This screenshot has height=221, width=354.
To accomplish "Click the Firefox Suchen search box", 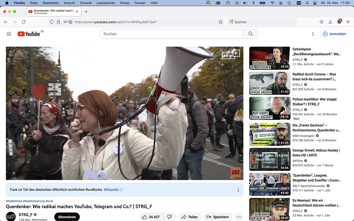I will pos(262,22).
